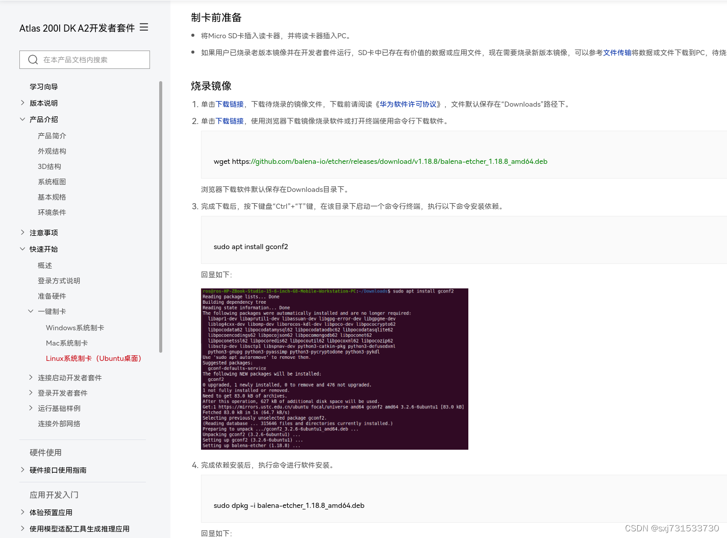Click the hamburger icon beside Atlas 200I title

[x=143, y=28]
